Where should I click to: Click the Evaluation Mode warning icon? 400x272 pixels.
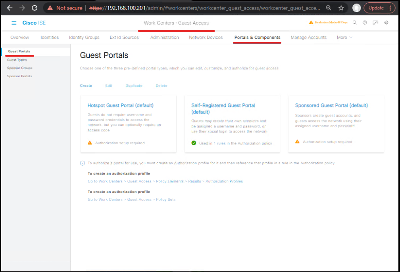tap(311, 23)
